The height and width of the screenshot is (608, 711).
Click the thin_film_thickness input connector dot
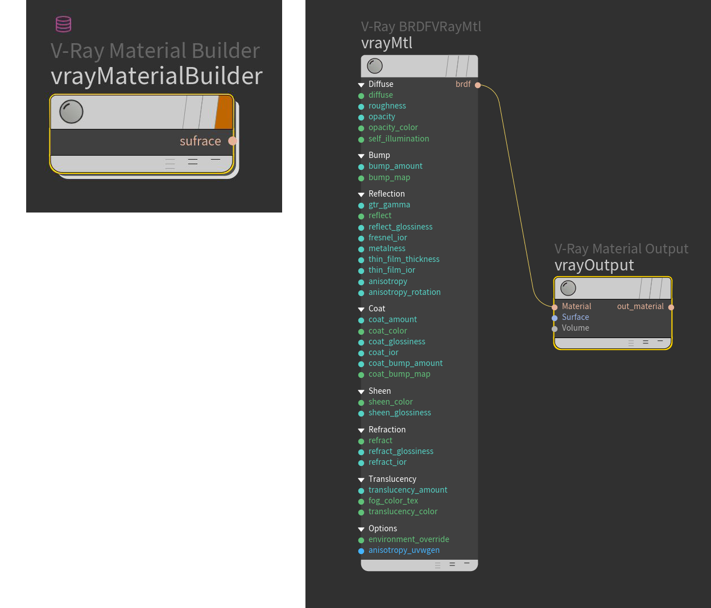click(361, 260)
